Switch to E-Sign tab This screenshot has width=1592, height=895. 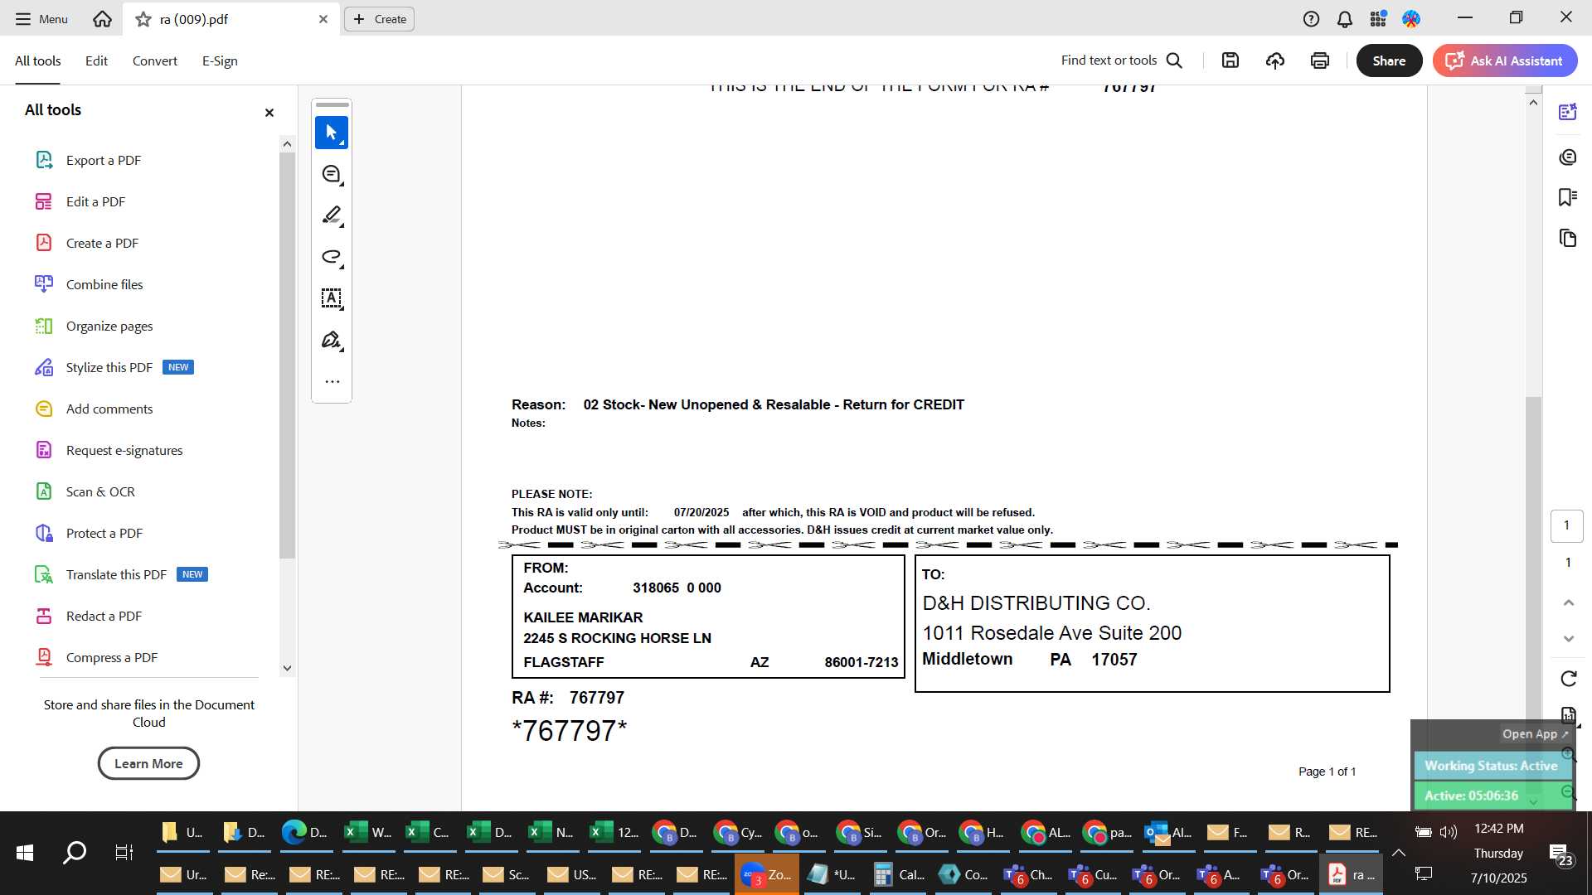coord(220,60)
